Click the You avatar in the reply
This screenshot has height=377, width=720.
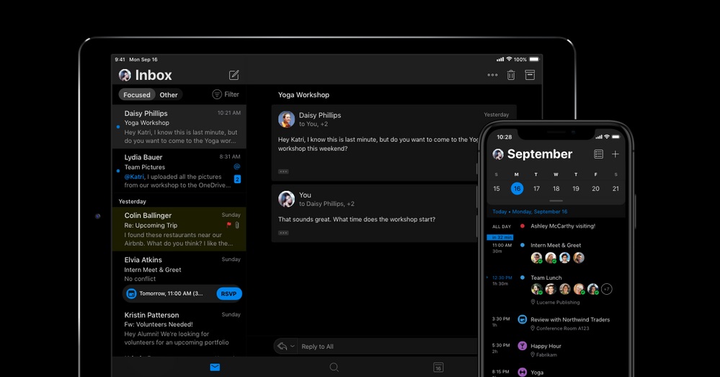pyautogui.click(x=286, y=199)
